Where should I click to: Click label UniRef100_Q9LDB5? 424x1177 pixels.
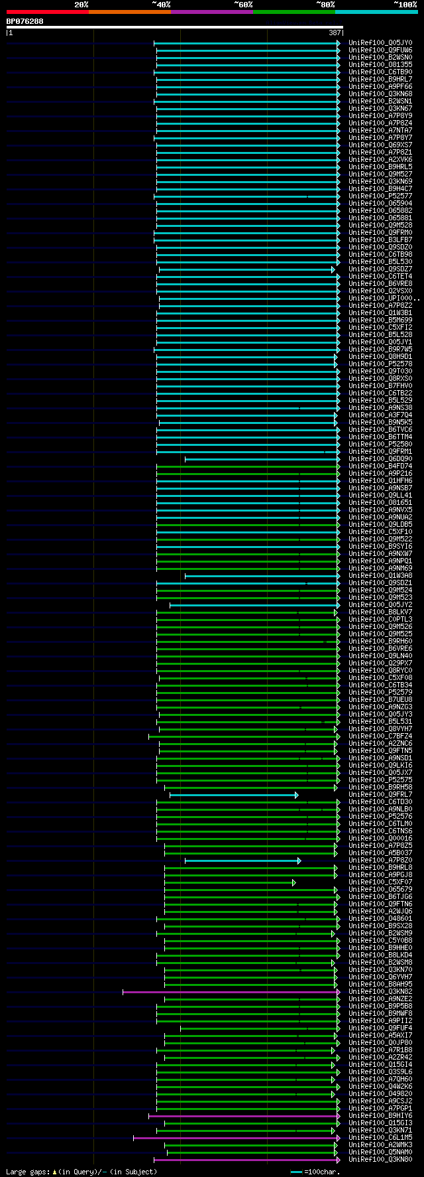[380, 525]
